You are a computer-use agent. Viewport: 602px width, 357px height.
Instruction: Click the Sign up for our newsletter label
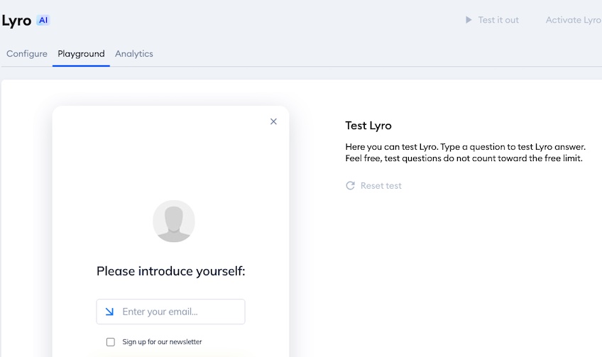tap(162, 341)
